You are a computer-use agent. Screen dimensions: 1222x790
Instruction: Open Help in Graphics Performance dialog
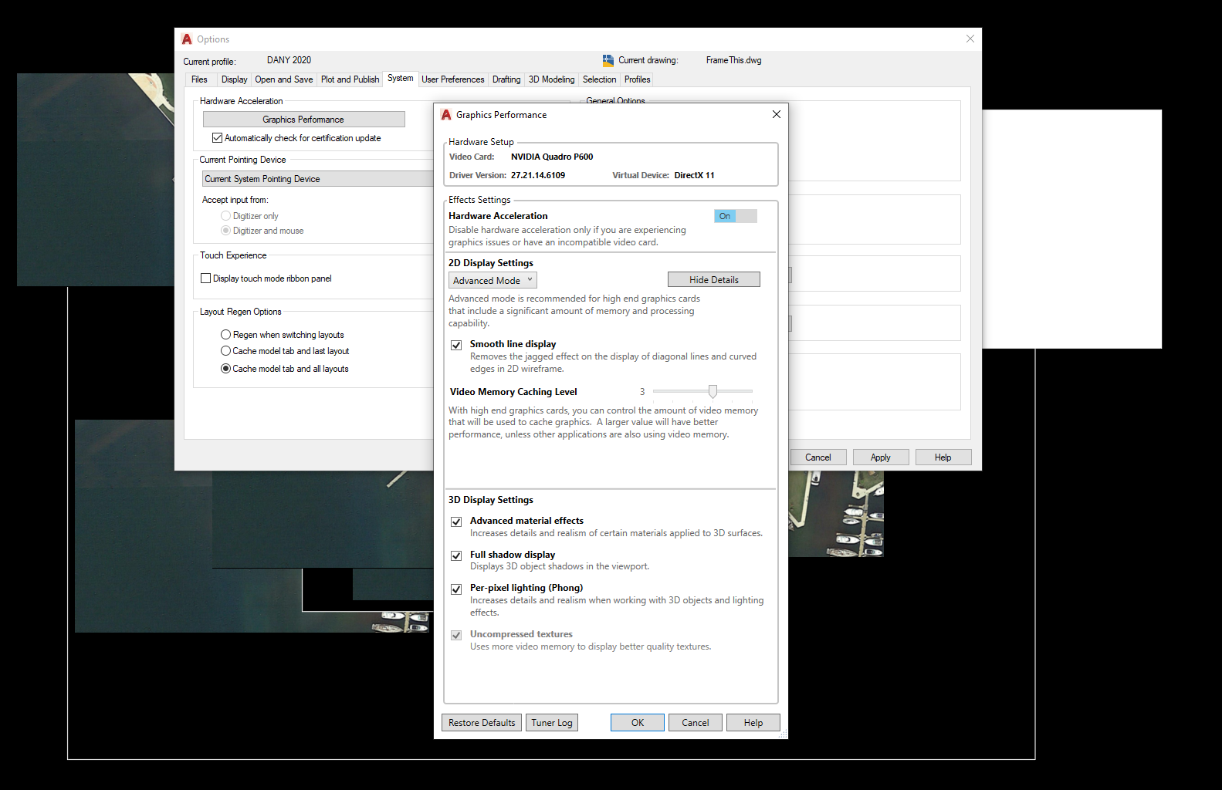753,723
